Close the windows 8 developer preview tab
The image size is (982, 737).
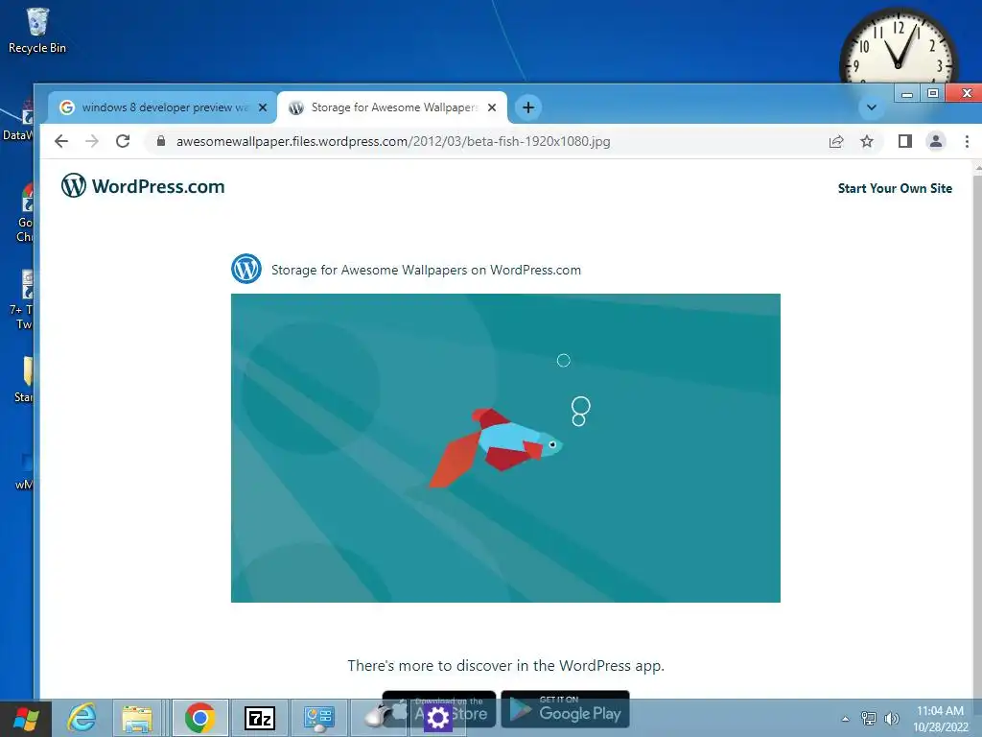coord(263,107)
